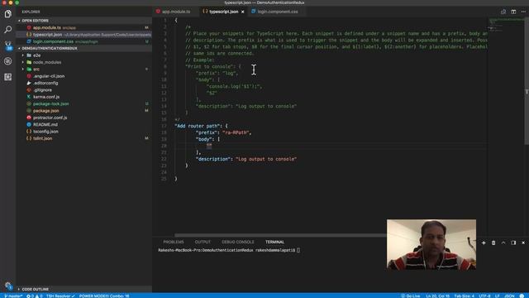Open tsconfig.json file
529x298 pixels.
click(x=84, y=132)
